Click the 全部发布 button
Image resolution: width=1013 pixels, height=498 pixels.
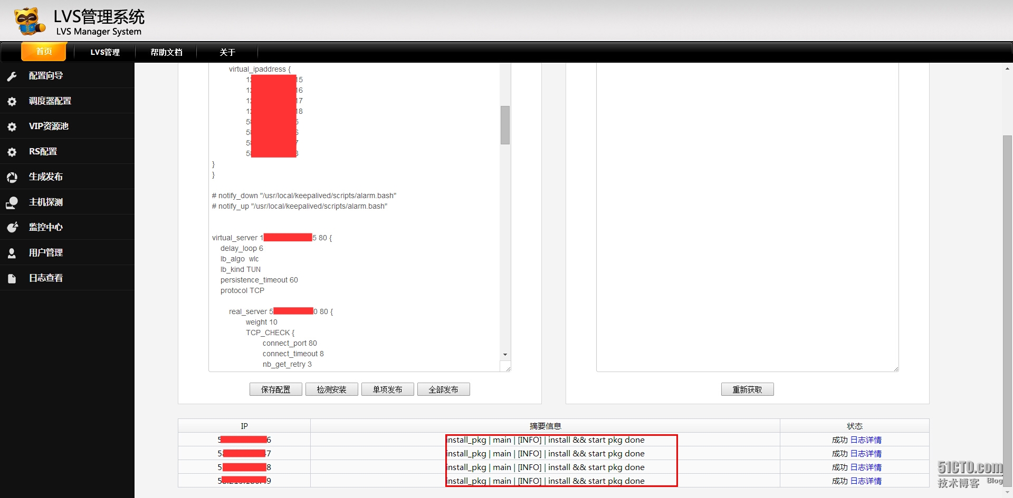(444, 389)
